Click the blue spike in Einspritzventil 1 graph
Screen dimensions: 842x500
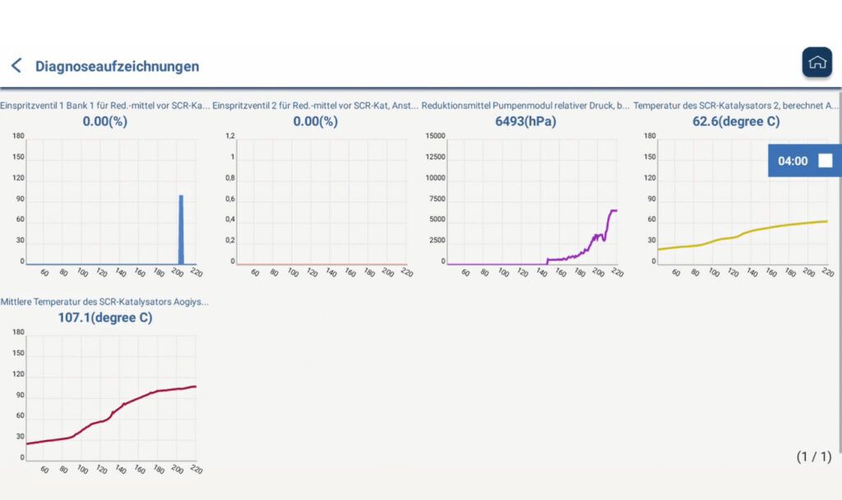[x=181, y=230]
